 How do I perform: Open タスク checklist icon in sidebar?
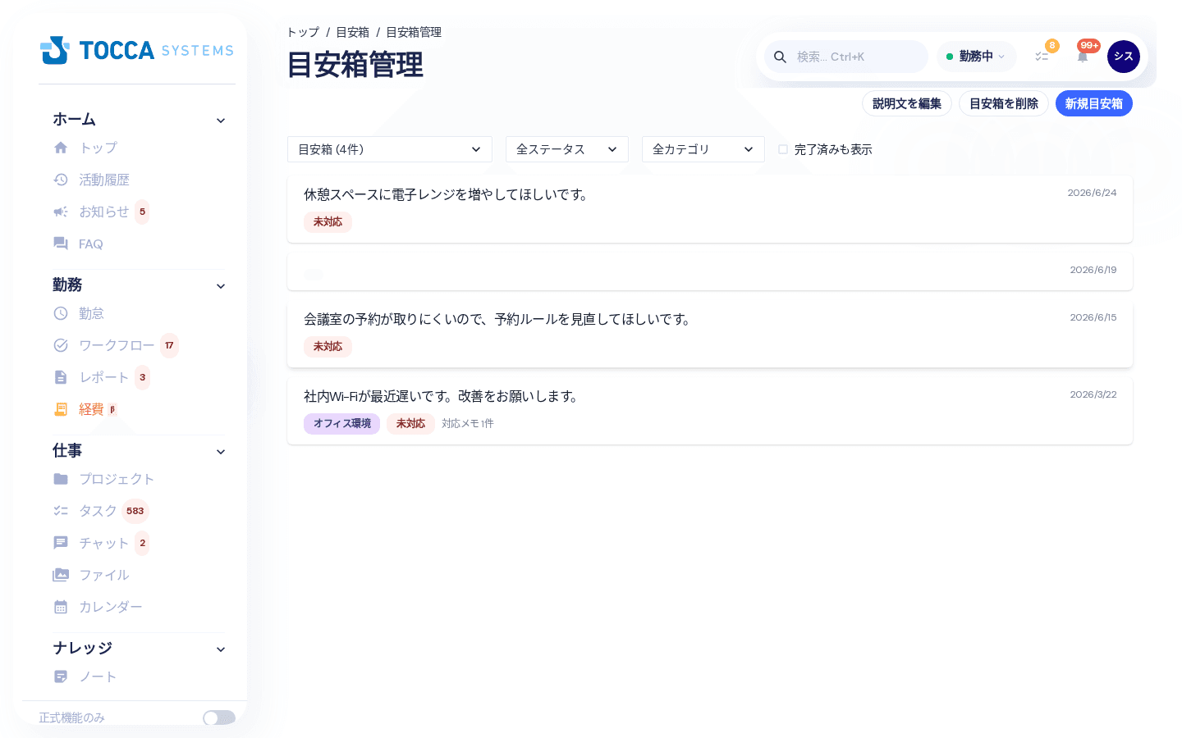tap(61, 511)
